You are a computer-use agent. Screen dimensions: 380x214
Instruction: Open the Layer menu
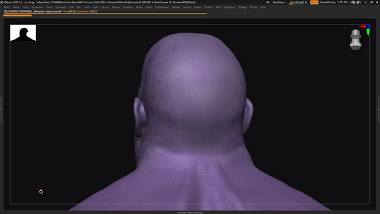pos(87,7)
